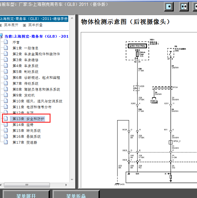
Task: Open chapter 第14章 座椅
Action: [x=23, y=125]
